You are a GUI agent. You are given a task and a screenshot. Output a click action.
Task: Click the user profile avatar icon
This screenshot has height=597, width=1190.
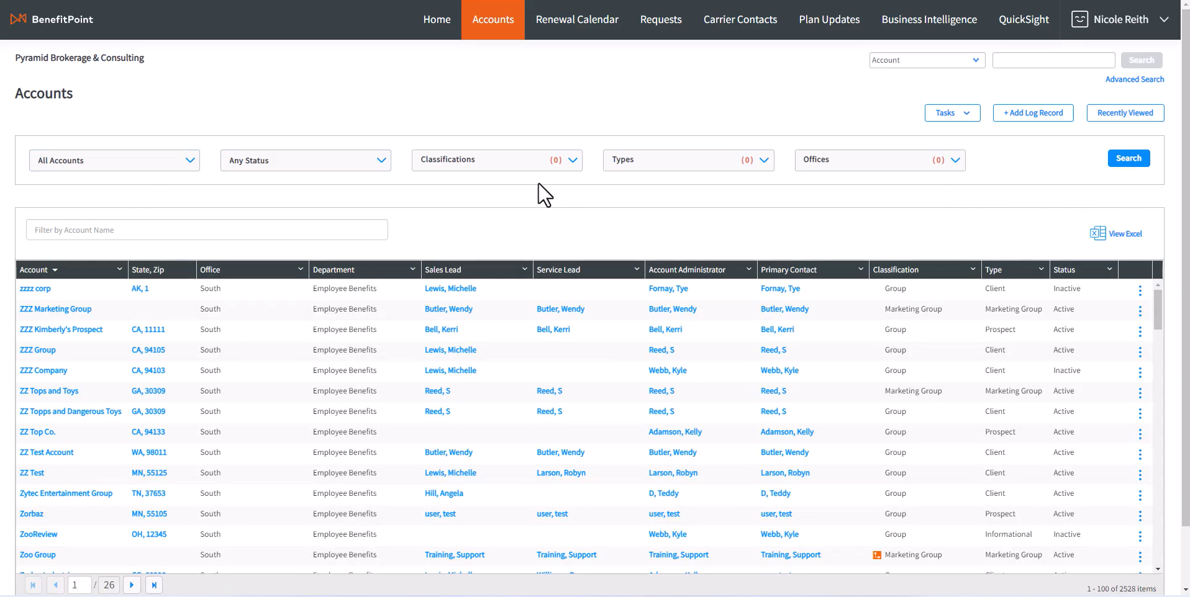(1079, 19)
